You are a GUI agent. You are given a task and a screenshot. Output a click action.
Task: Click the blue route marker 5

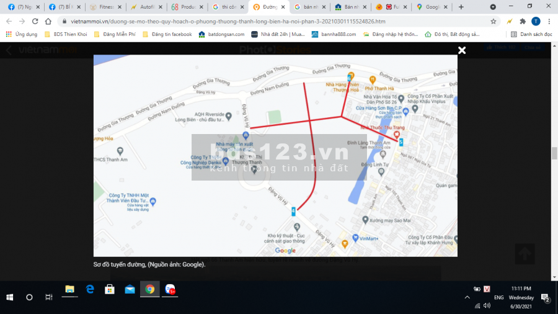[401, 142]
